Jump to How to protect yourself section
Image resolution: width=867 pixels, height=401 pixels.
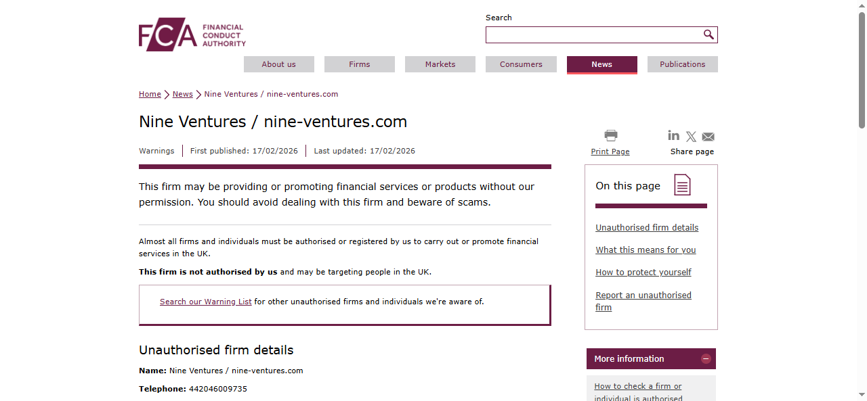point(643,272)
